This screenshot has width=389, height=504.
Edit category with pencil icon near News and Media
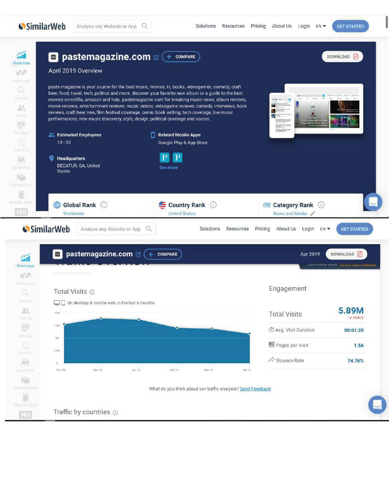coord(313,214)
